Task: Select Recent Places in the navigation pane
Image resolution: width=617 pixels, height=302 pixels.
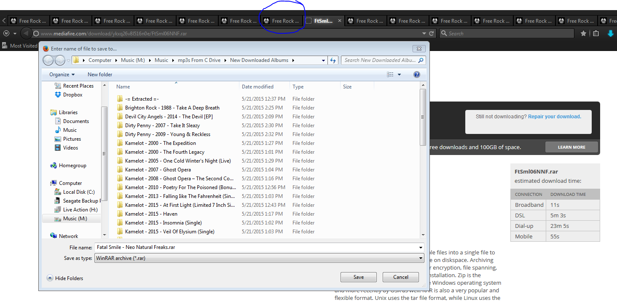Action: click(74, 86)
